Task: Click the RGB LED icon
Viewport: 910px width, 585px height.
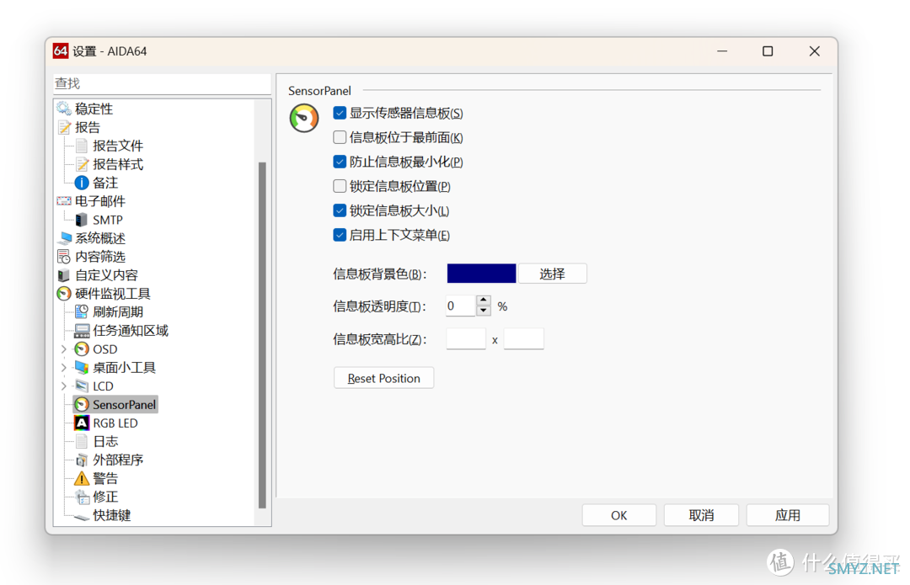Action: click(x=82, y=423)
